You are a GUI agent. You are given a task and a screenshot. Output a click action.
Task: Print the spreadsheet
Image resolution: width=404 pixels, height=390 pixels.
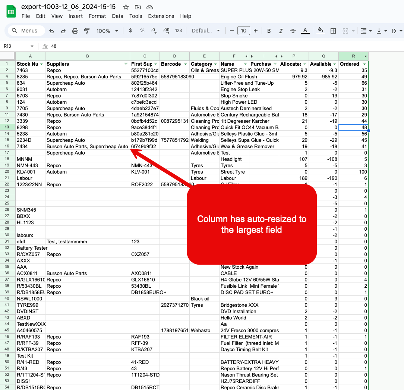tap(75, 31)
